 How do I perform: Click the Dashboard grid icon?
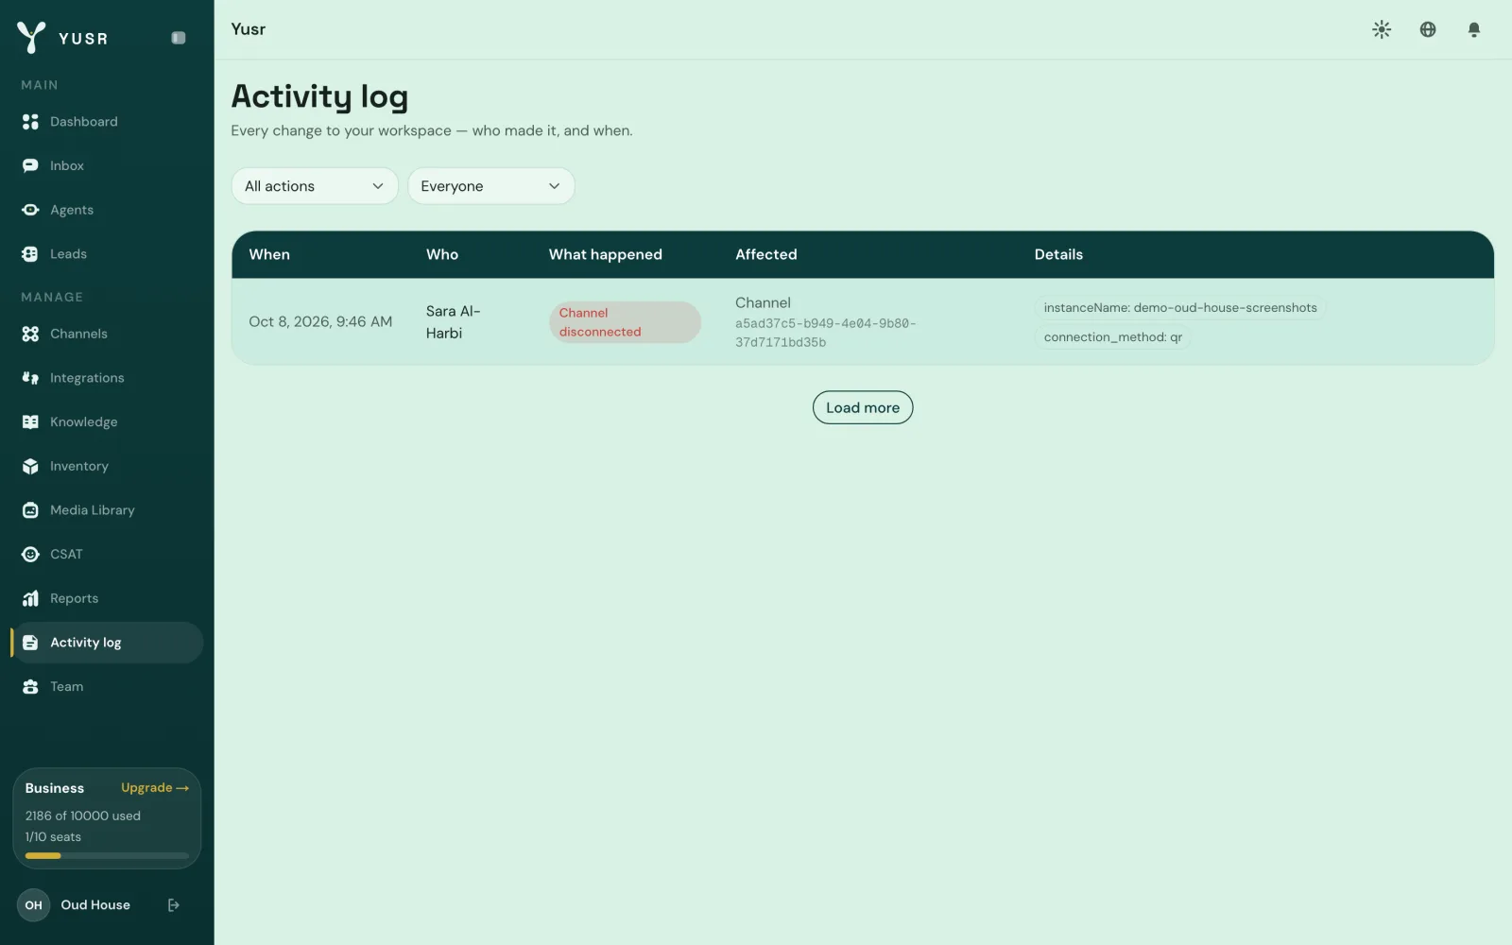30,122
